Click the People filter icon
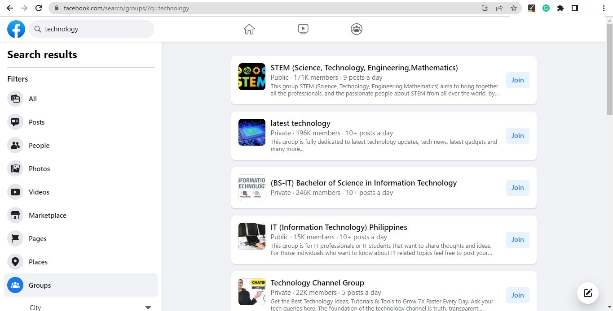This screenshot has height=311, width=613. tap(15, 146)
